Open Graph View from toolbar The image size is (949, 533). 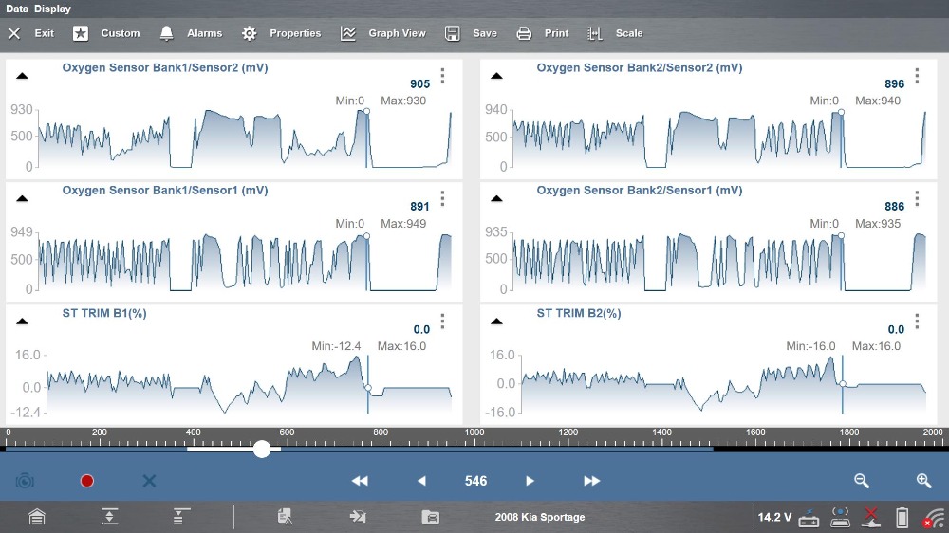pos(383,33)
